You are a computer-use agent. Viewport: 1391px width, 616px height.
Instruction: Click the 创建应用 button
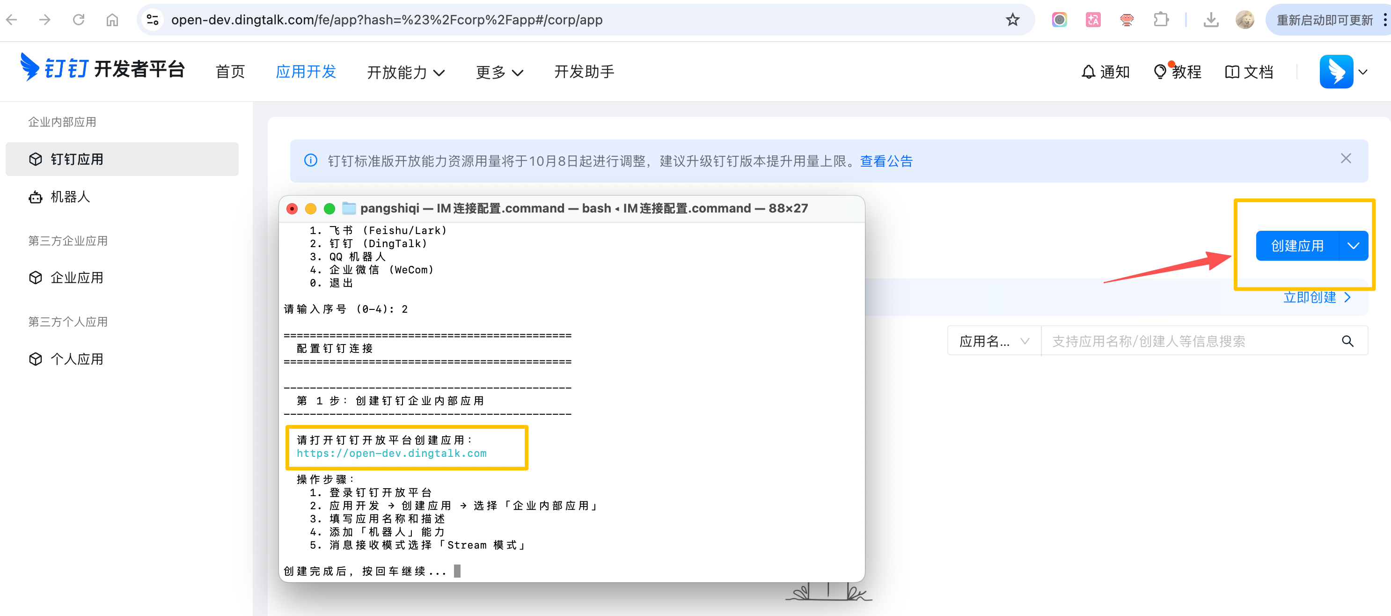1296,246
